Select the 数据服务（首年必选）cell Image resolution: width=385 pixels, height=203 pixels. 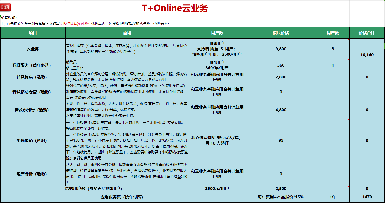pyautogui.click(x=33, y=65)
